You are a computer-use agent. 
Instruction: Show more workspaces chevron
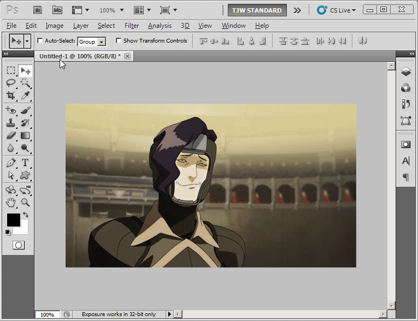[x=297, y=10]
